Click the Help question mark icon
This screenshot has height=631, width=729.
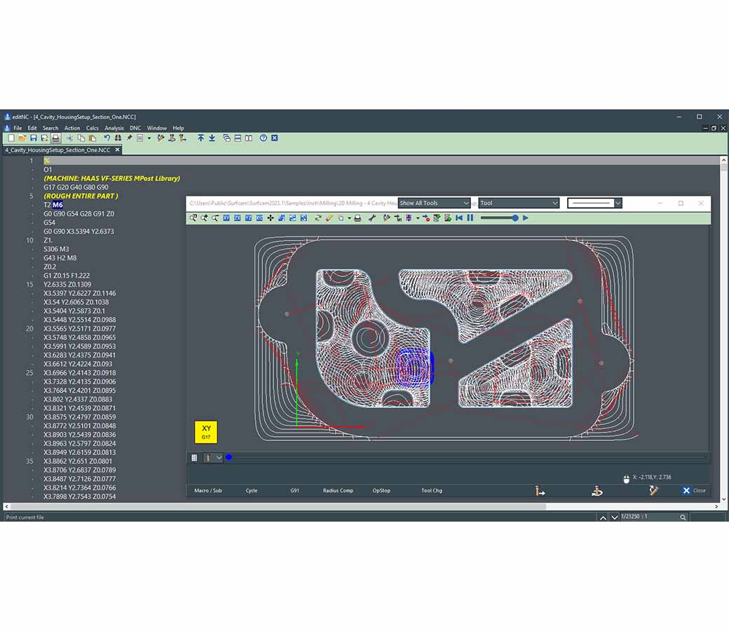[264, 139]
